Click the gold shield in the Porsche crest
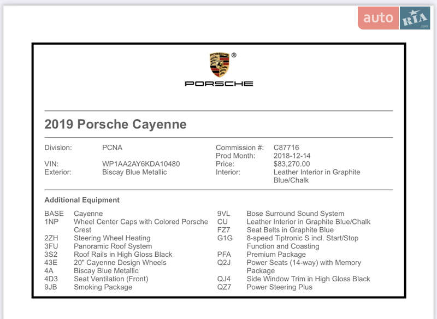This screenshot has height=319, width=437. point(219,64)
